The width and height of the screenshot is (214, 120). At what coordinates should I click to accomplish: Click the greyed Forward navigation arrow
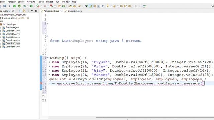(136, 6)
